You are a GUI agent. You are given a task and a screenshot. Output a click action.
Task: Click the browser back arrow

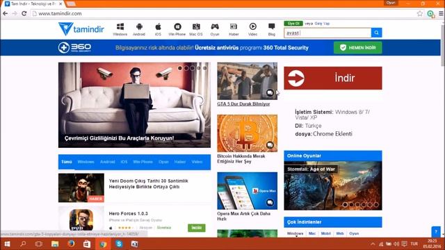point(6,14)
